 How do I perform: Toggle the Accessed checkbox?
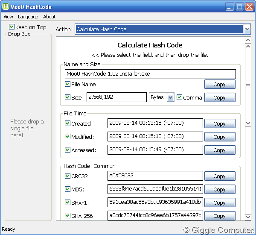[x=67, y=150]
